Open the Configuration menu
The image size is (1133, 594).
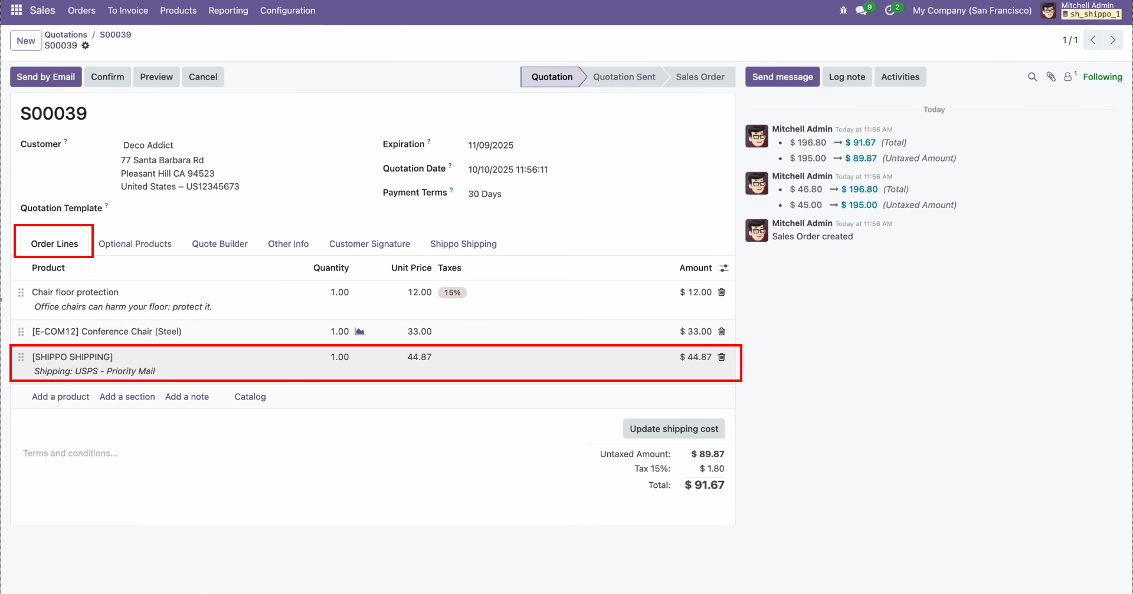pos(287,11)
